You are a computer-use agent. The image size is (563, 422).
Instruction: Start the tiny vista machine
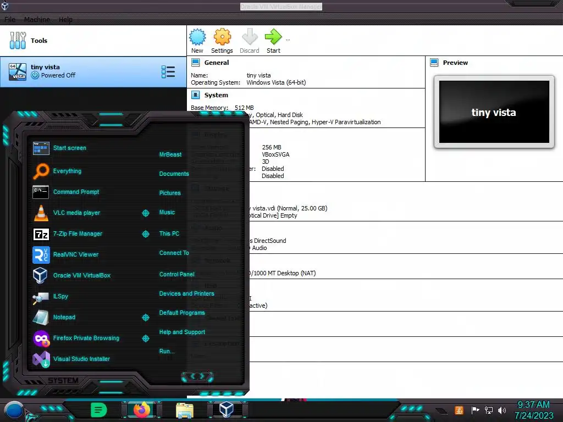(x=274, y=41)
